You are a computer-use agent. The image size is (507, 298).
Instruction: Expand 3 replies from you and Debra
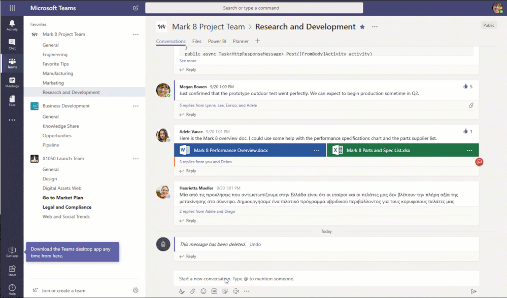206,162
